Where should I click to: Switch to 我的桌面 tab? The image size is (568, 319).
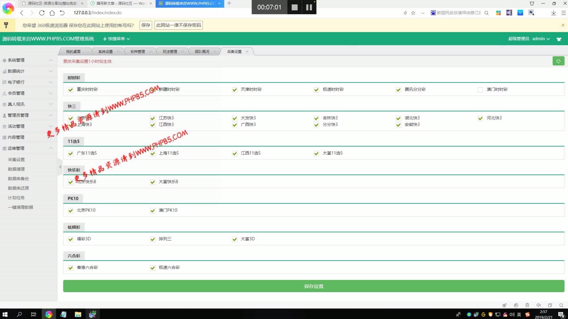coord(73,52)
